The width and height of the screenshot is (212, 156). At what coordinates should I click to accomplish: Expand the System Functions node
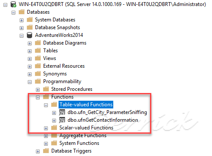pos(46,144)
